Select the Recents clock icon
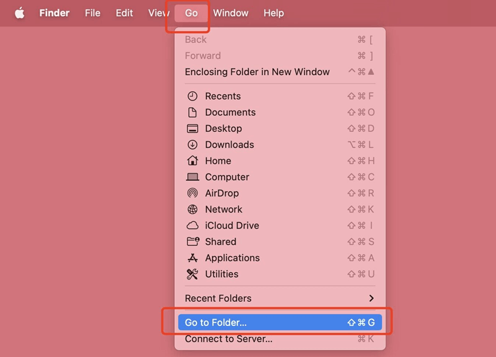 pos(193,96)
